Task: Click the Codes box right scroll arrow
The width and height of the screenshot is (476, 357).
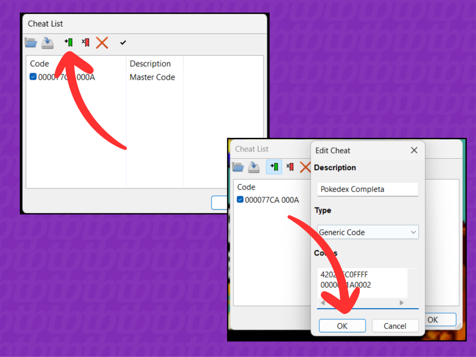Action: tap(401, 303)
